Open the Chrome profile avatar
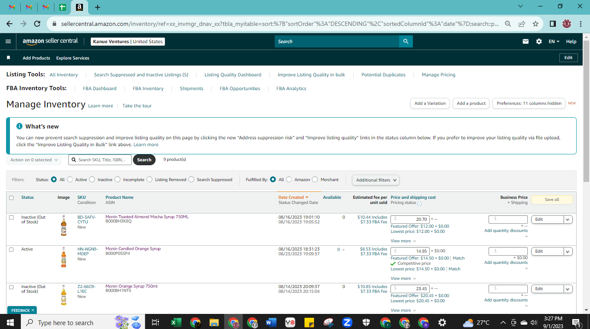The image size is (590, 329). [567, 24]
